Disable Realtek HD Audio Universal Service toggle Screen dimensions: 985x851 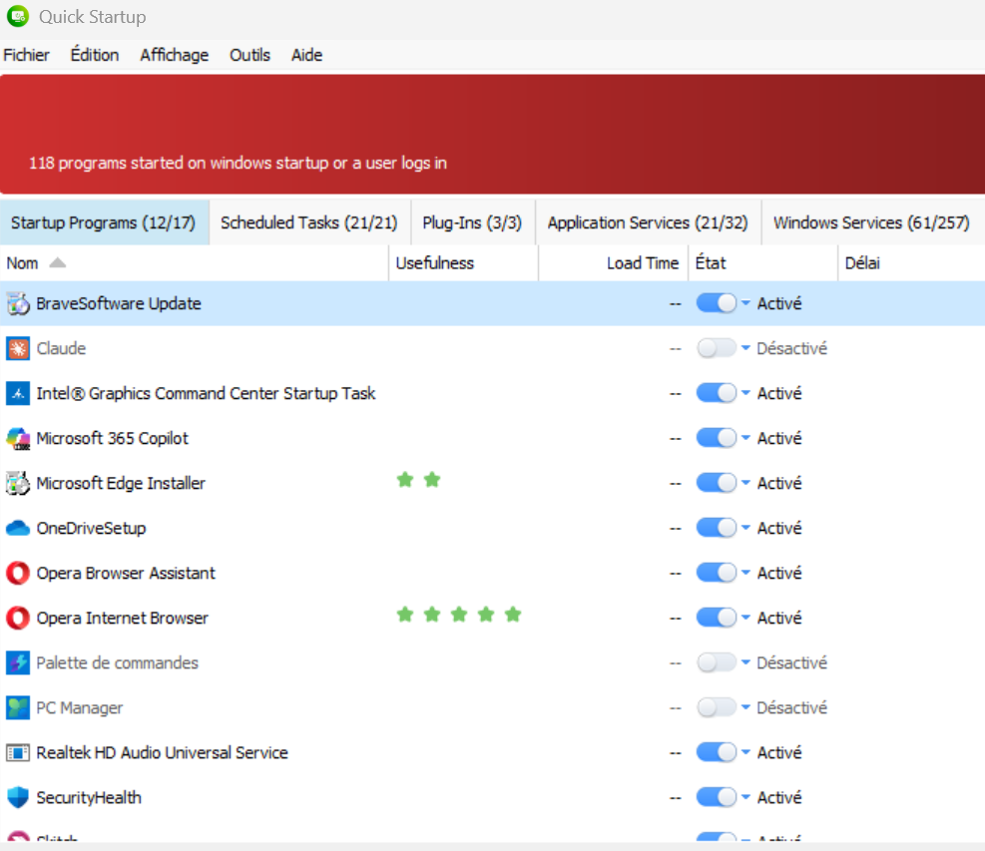(717, 752)
